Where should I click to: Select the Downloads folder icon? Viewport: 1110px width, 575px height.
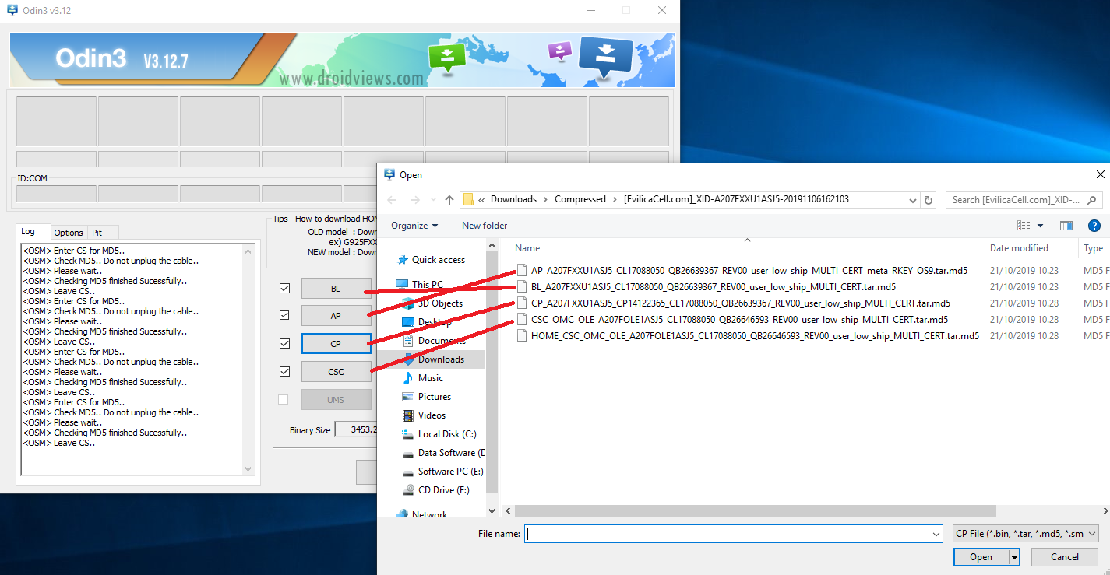[x=409, y=359]
